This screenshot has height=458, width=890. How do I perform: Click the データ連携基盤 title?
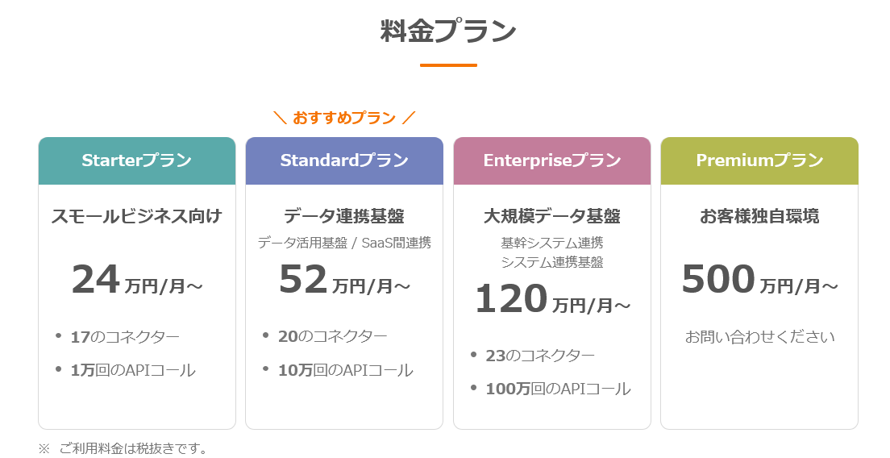344,216
